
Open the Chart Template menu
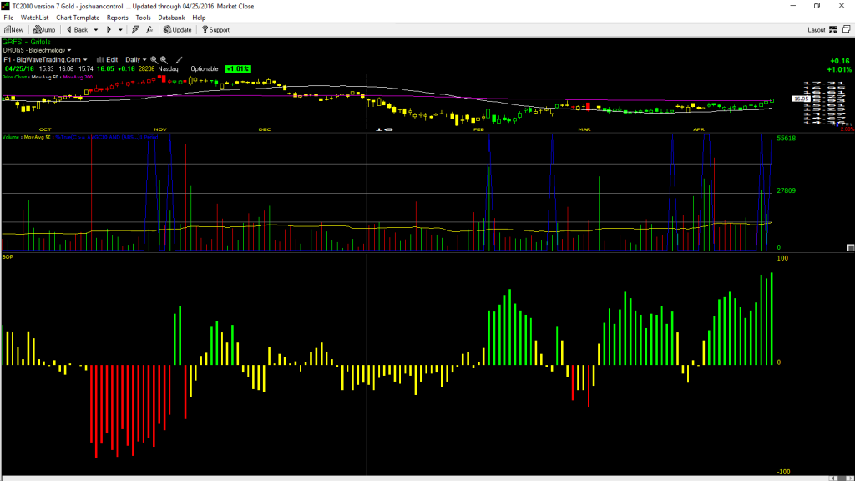[x=78, y=18]
